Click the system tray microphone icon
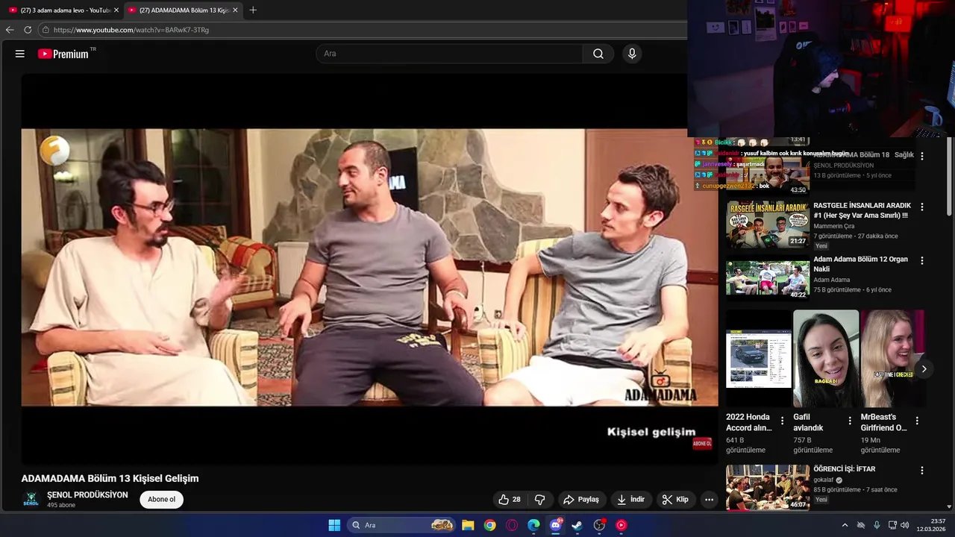The width and height of the screenshot is (955, 537). [x=877, y=525]
